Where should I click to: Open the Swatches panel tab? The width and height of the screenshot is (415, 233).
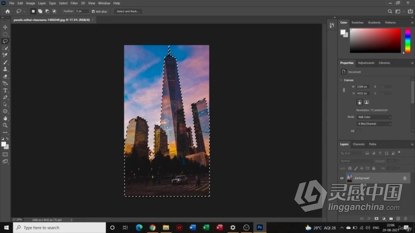[x=357, y=23]
